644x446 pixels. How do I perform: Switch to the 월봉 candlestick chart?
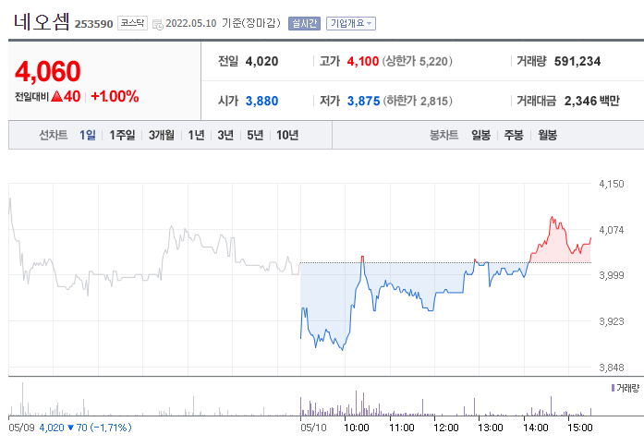pos(547,135)
